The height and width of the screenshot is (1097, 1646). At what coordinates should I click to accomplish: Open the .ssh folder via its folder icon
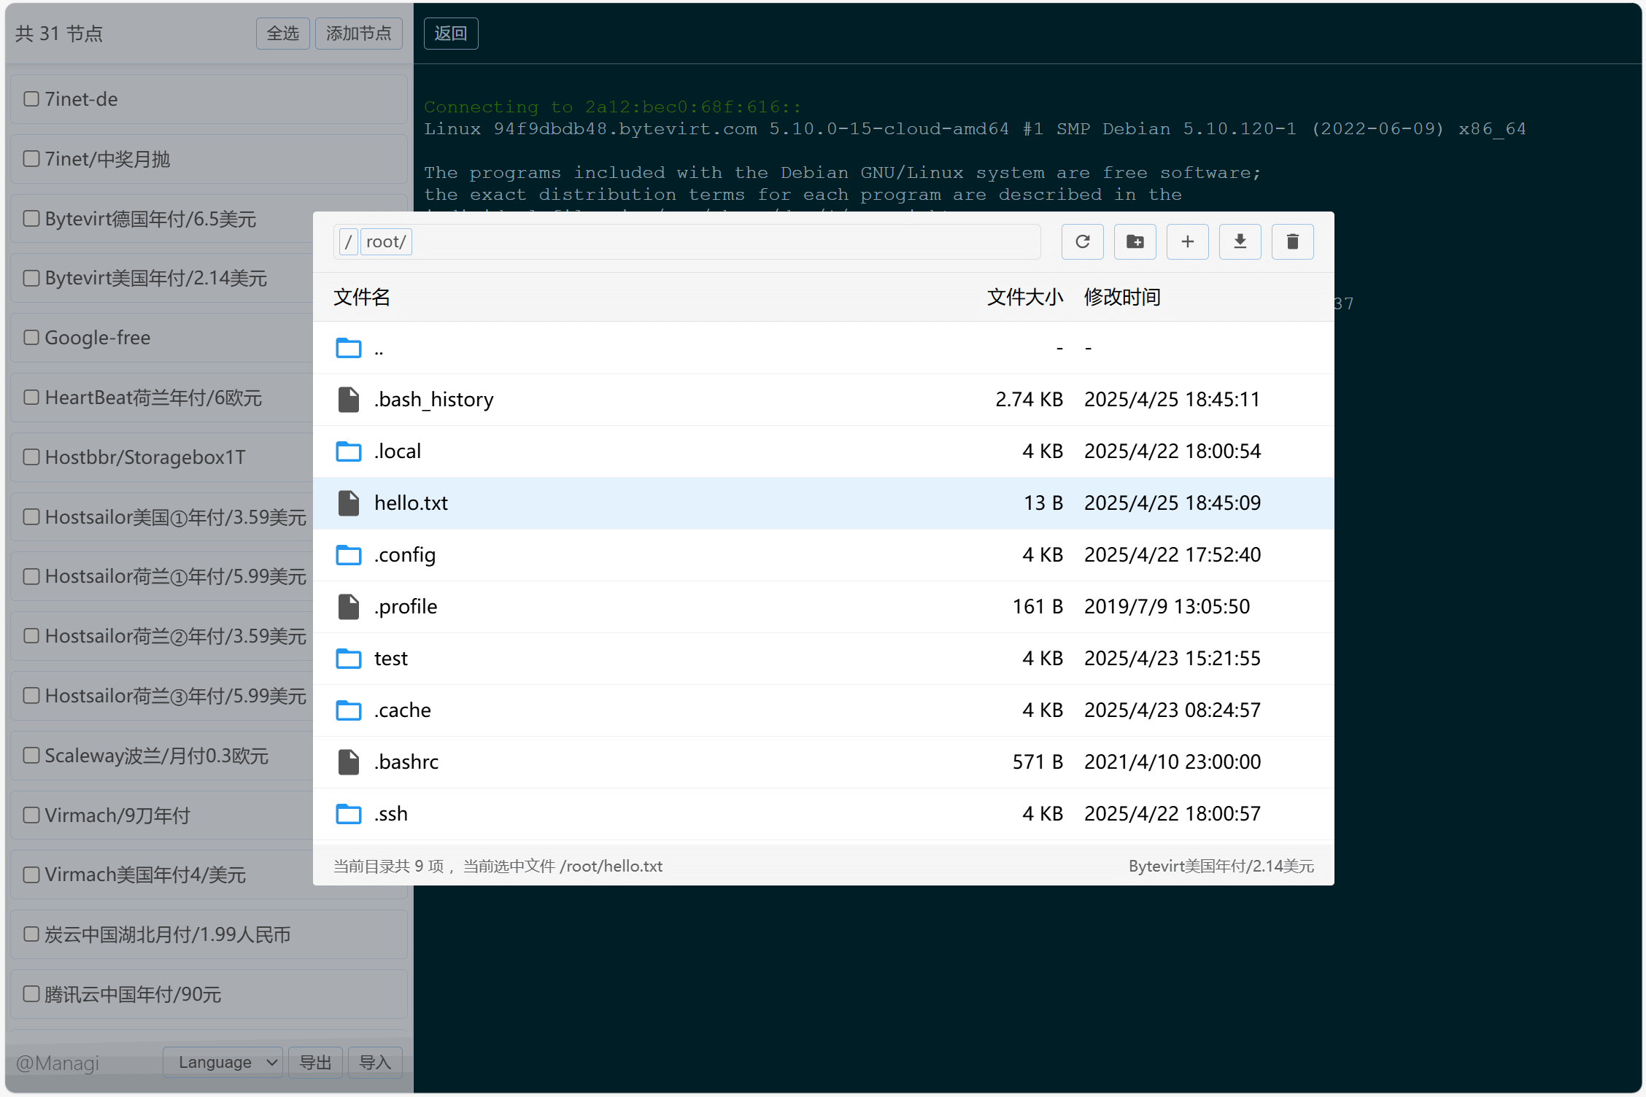[348, 813]
